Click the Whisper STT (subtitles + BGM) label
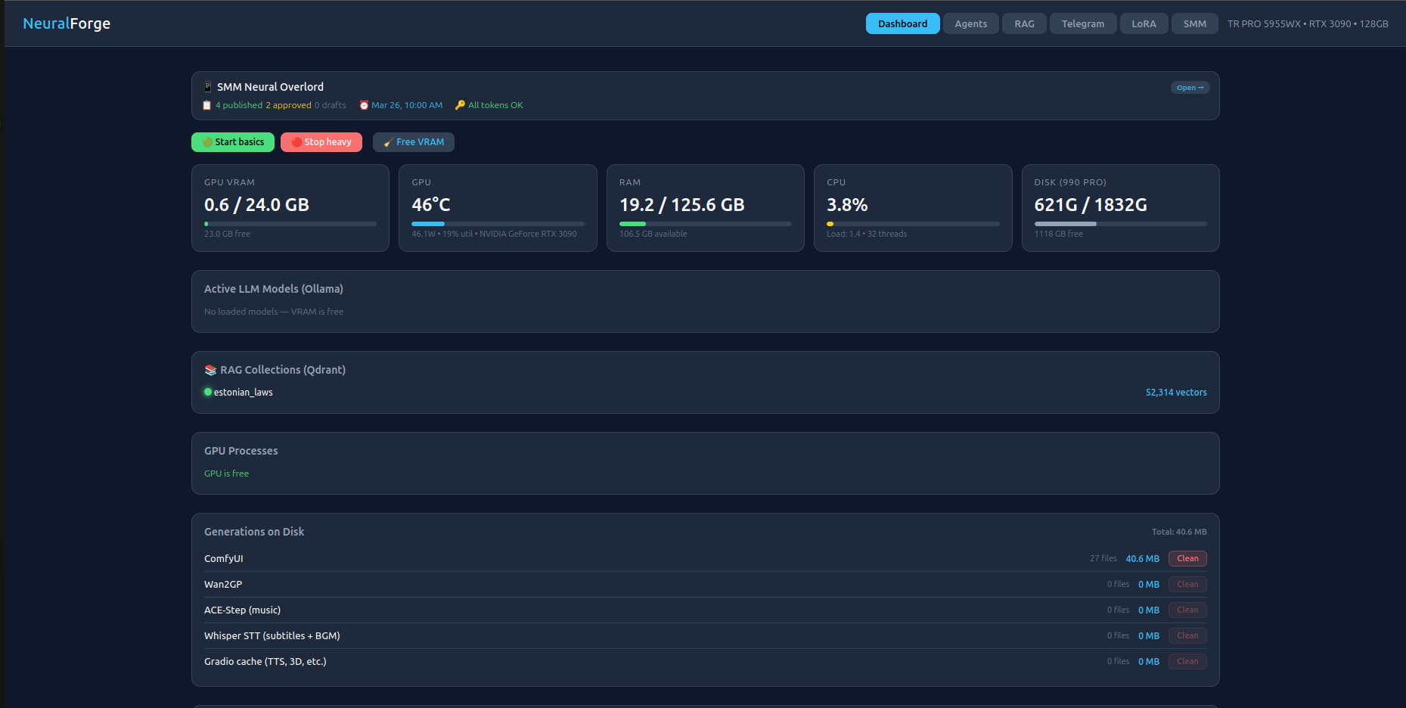 272,635
